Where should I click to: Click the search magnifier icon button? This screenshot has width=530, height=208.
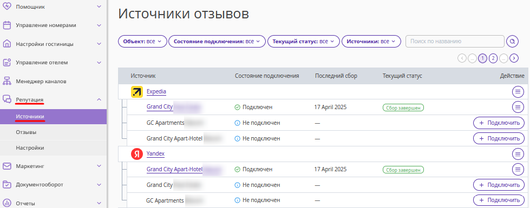point(512,42)
